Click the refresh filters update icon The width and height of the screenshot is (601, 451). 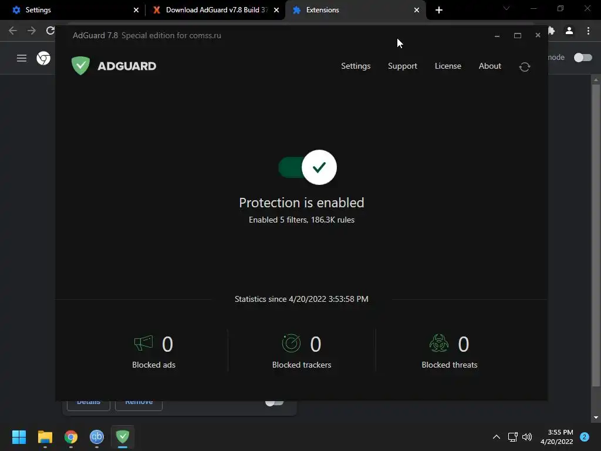pos(525,67)
